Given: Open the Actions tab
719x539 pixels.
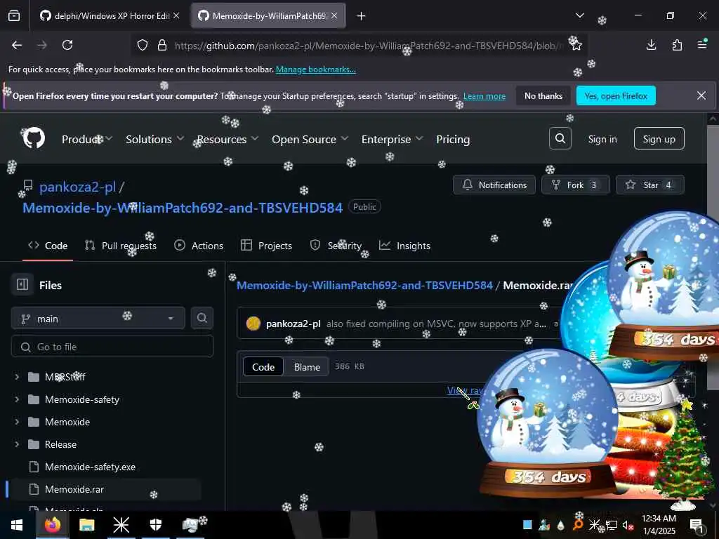Looking at the screenshot, I should click(x=199, y=246).
